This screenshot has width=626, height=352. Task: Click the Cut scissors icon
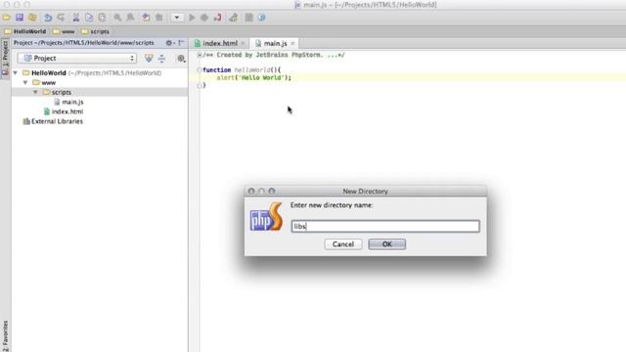[76, 18]
